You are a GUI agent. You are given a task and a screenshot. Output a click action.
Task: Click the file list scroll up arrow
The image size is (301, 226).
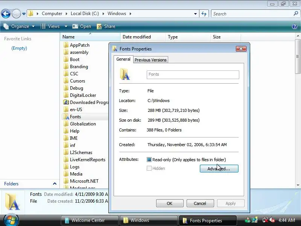click(298, 36)
